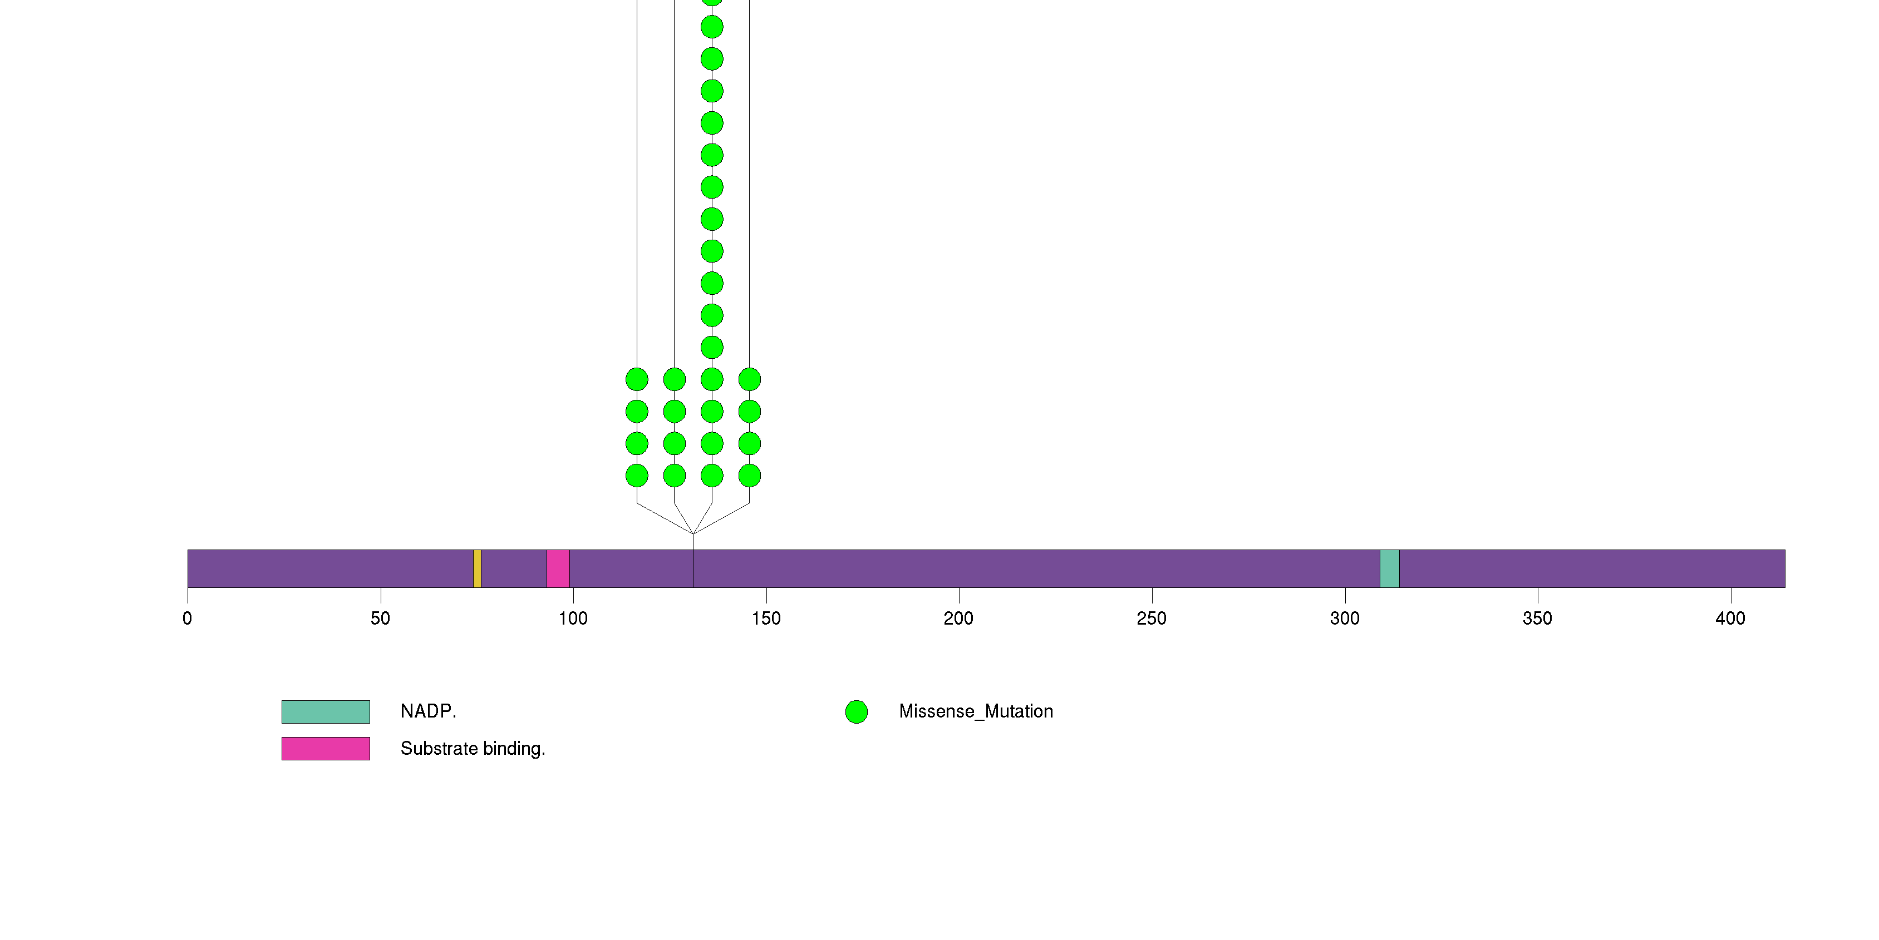
Task: Click the bottom circle of leftmost lollipop stack
Action: pos(637,476)
